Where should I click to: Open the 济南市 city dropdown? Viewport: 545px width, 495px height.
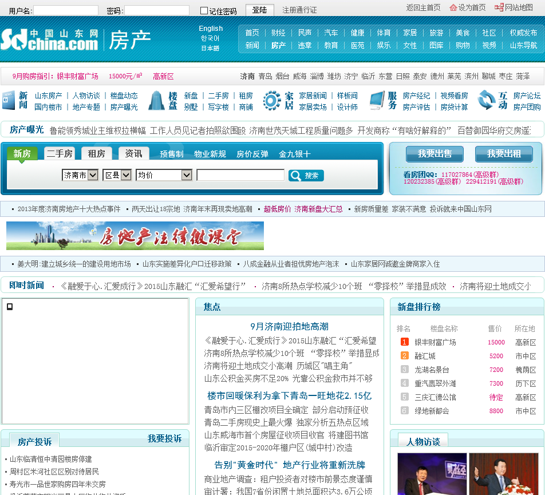(x=80, y=175)
